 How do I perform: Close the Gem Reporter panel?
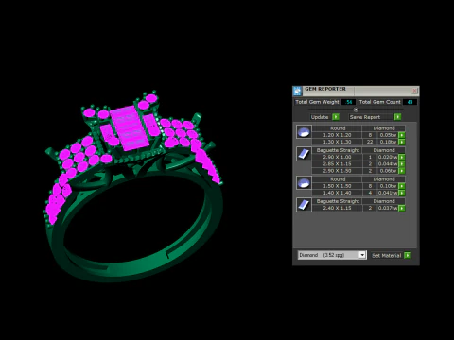[x=414, y=91]
